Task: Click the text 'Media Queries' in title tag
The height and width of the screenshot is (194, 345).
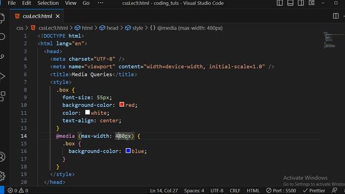Action: tap(92, 74)
